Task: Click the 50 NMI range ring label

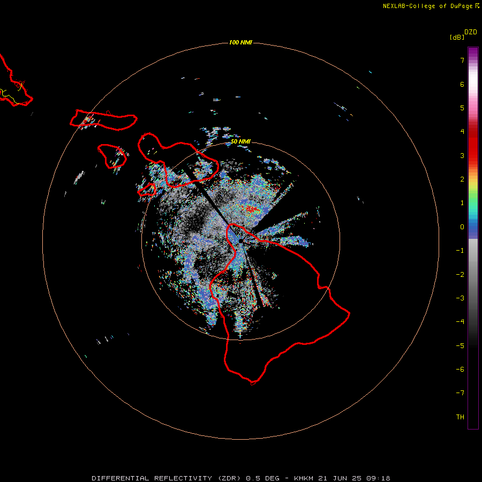Action: (x=240, y=142)
